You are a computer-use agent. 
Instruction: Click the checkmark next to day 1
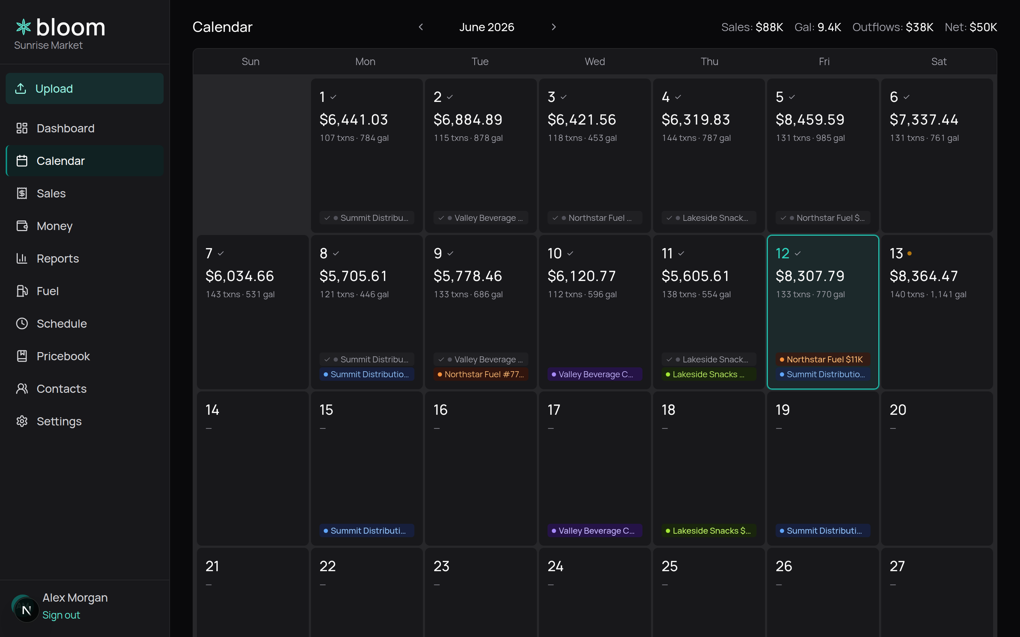tap(333, 97)
